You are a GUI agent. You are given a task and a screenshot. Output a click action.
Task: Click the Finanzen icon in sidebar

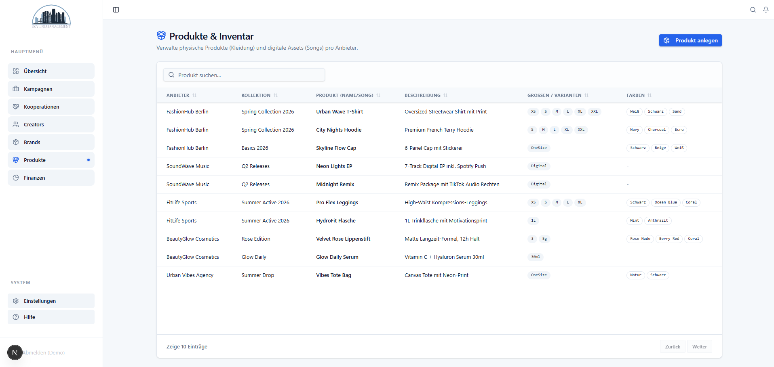point(15,178)
